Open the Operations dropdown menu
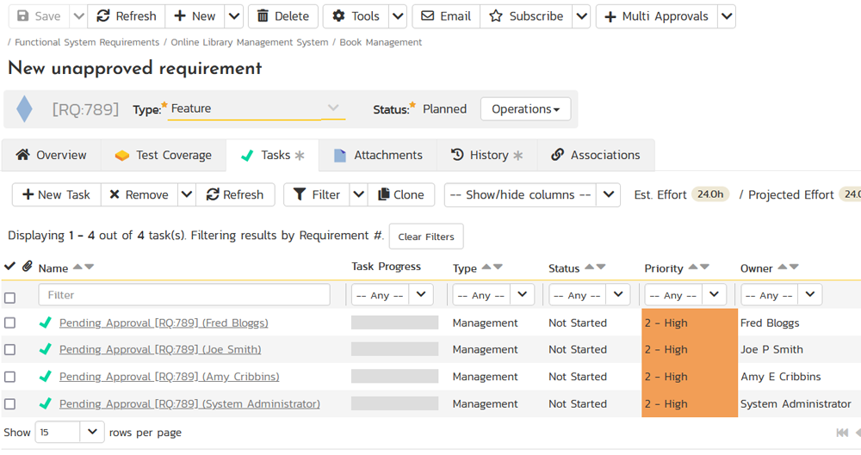Screen dimensions: 861x455 point(525,109)
